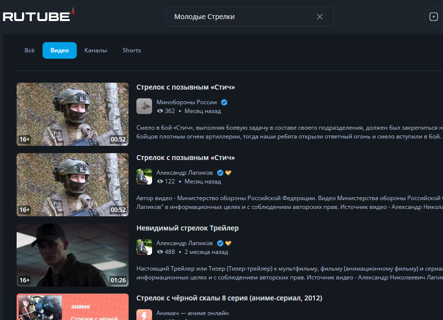Open Александр Лапиков channel name above 488 views
This screenshot has height=320, width=443.
click(x=184, y=243)
